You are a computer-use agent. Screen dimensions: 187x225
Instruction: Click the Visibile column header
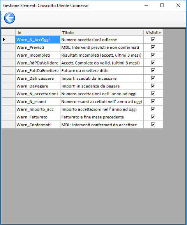pyautogui.click(x=153, y=32)
